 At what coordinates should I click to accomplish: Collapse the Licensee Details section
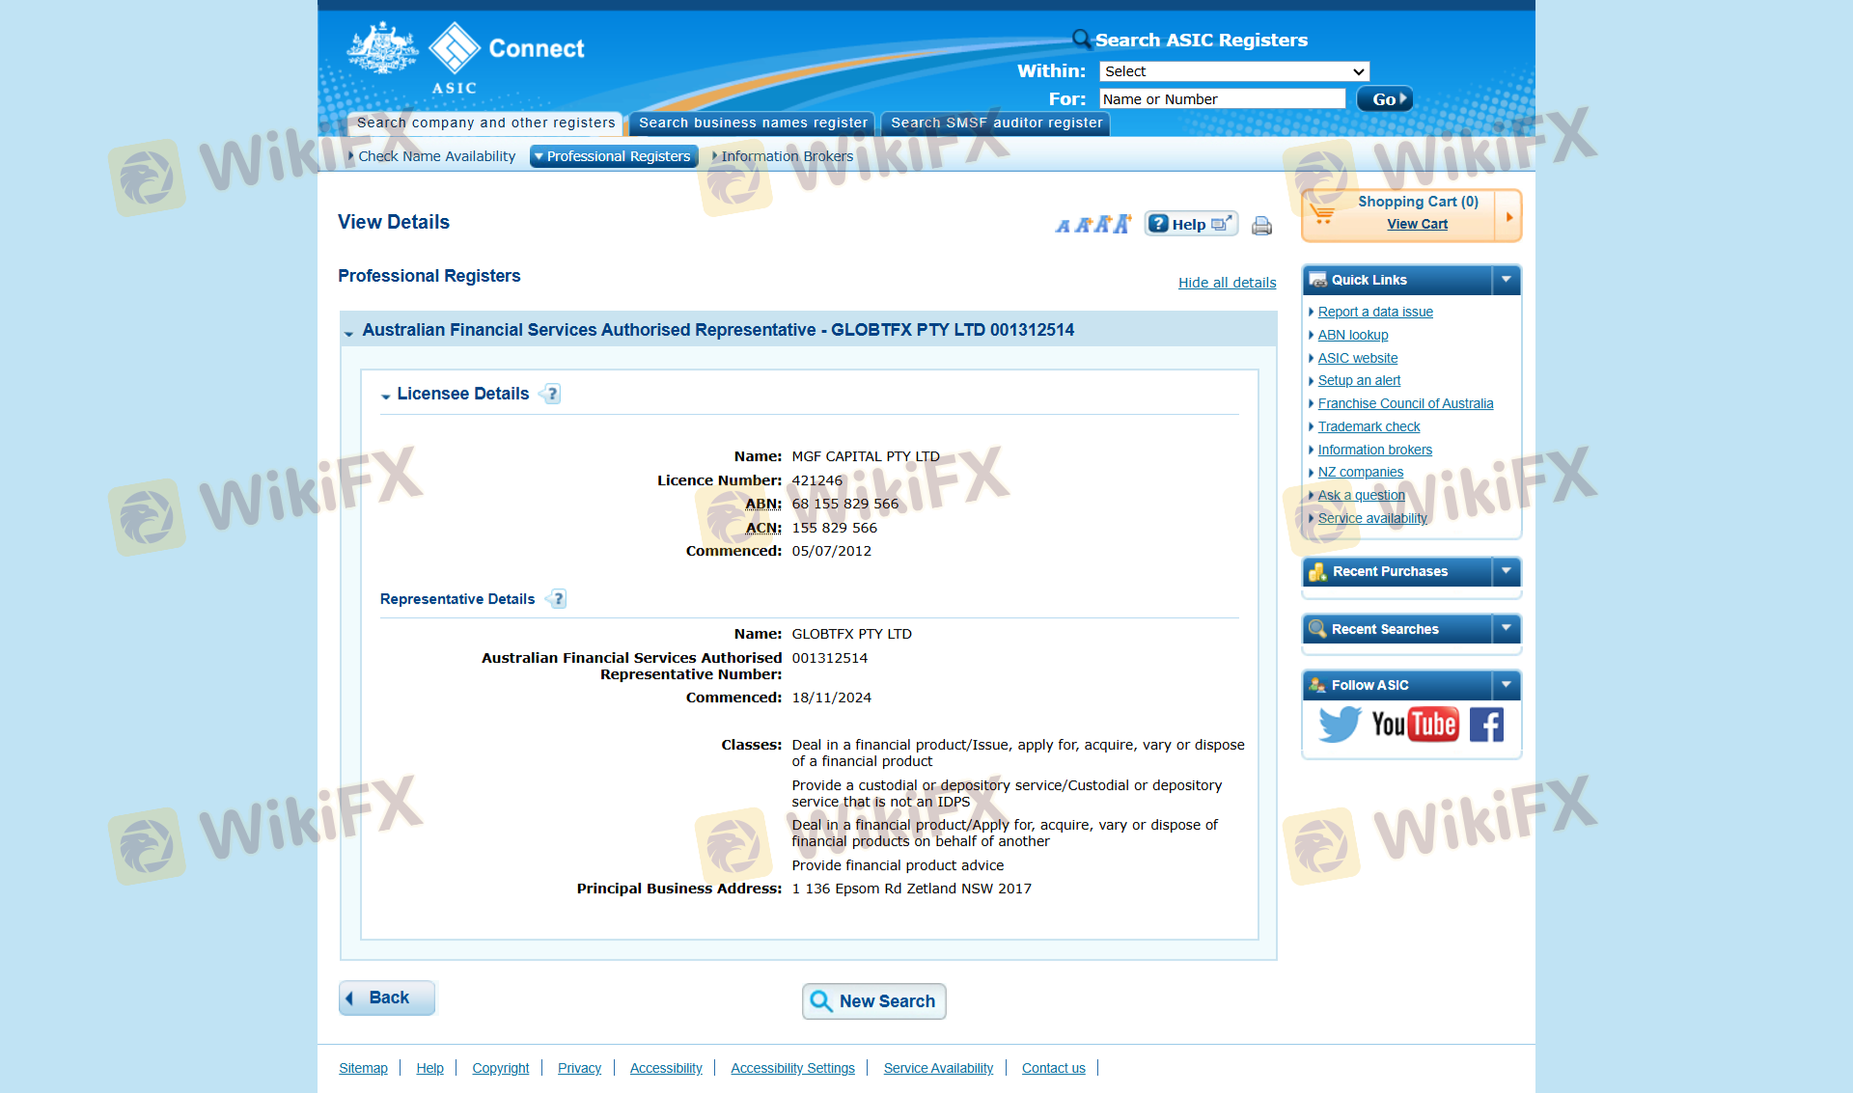[x=386, y=396]
